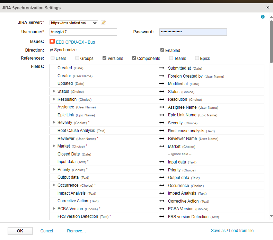Click the bidirectional arrow for Root Cause Analysis
The image size is (273, 240).
(x=161, y=131)
